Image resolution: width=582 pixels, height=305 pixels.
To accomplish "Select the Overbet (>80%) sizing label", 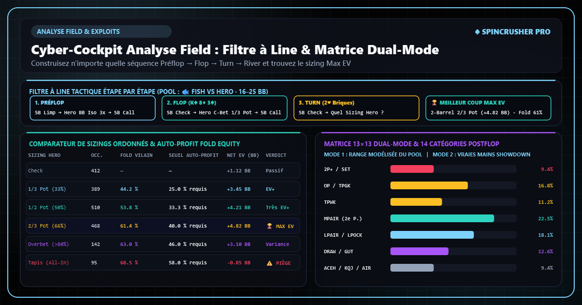I will (x=48, y=244).
